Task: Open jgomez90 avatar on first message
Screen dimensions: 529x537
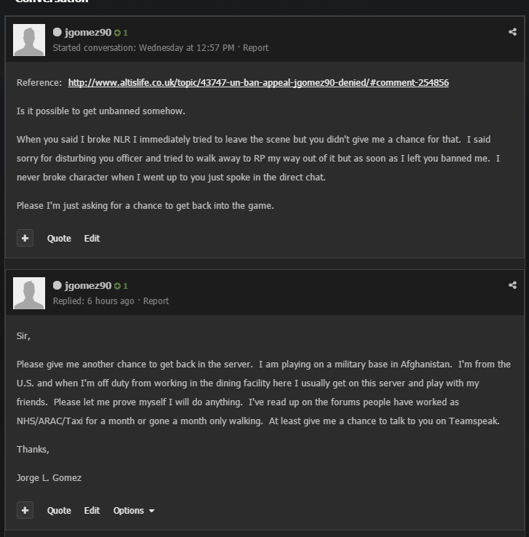Action: pyautogui.click(x=29, y=40)
